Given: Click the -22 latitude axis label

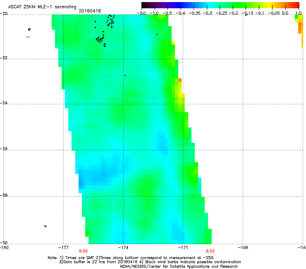Looking at the screenshot, I should click(4, 58).
